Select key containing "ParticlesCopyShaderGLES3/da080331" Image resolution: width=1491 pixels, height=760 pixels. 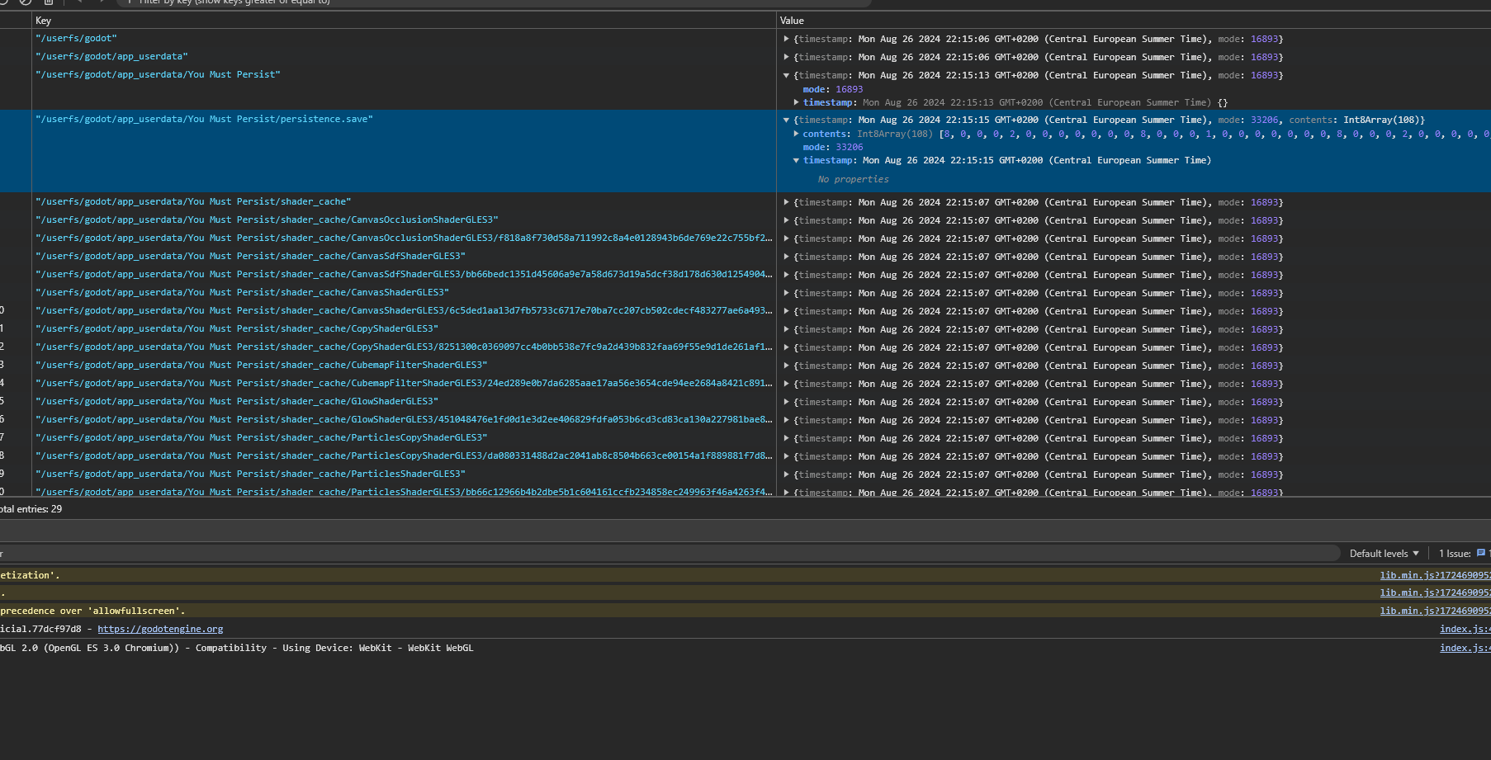[404, 456]
